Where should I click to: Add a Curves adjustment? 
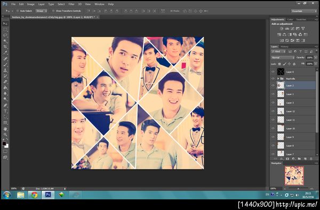(292, 29)
